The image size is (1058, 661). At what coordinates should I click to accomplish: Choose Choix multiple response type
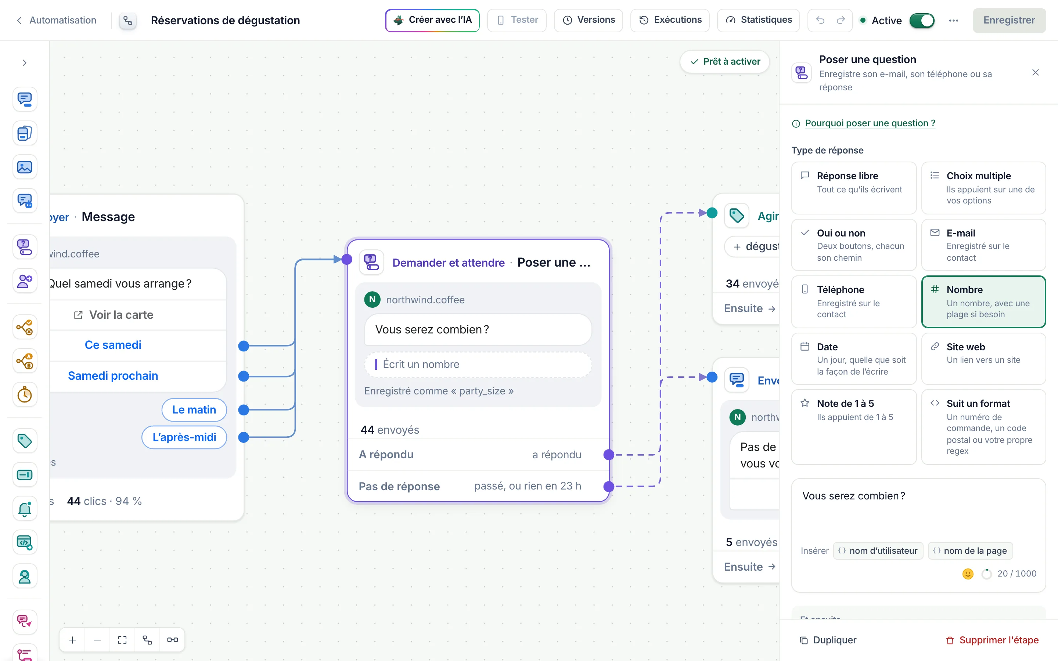[983, 188]
